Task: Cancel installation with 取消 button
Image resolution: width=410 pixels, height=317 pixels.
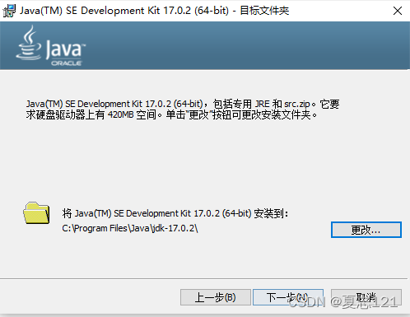Action: [366, 297]
